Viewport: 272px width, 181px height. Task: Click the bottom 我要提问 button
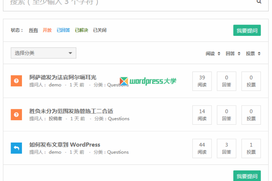(x=247, y=176)
